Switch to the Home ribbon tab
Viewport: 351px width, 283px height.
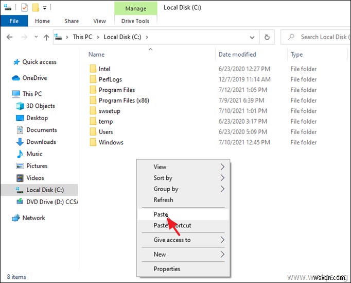42,21
